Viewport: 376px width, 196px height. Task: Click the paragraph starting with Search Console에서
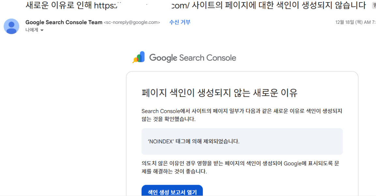(x=242, y=115)
